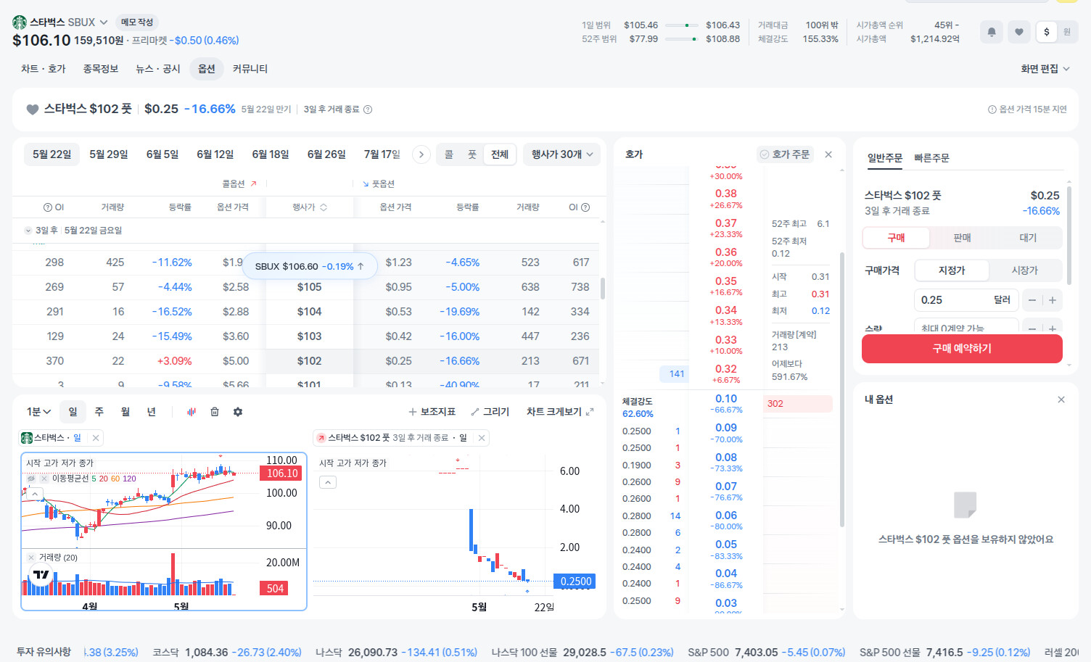Image resolution: width=1091 pixels, height=662 pixels.
Task: Open chart settings gear icon
Action: 238,412
